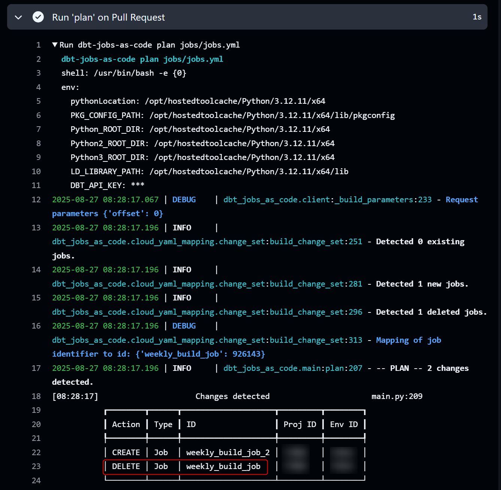Click the DELETE action cell

(x=126, y=466)
